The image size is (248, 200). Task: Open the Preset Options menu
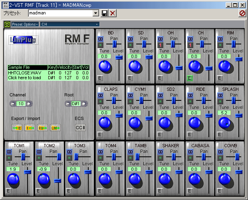click(25, 24)
